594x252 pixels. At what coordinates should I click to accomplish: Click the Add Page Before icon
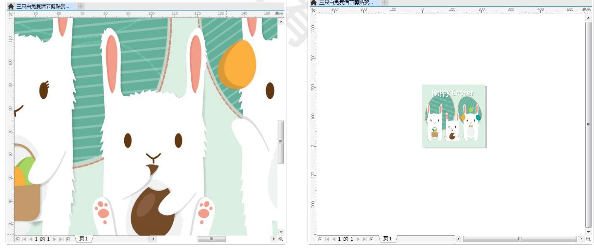[x=17, y=238]
